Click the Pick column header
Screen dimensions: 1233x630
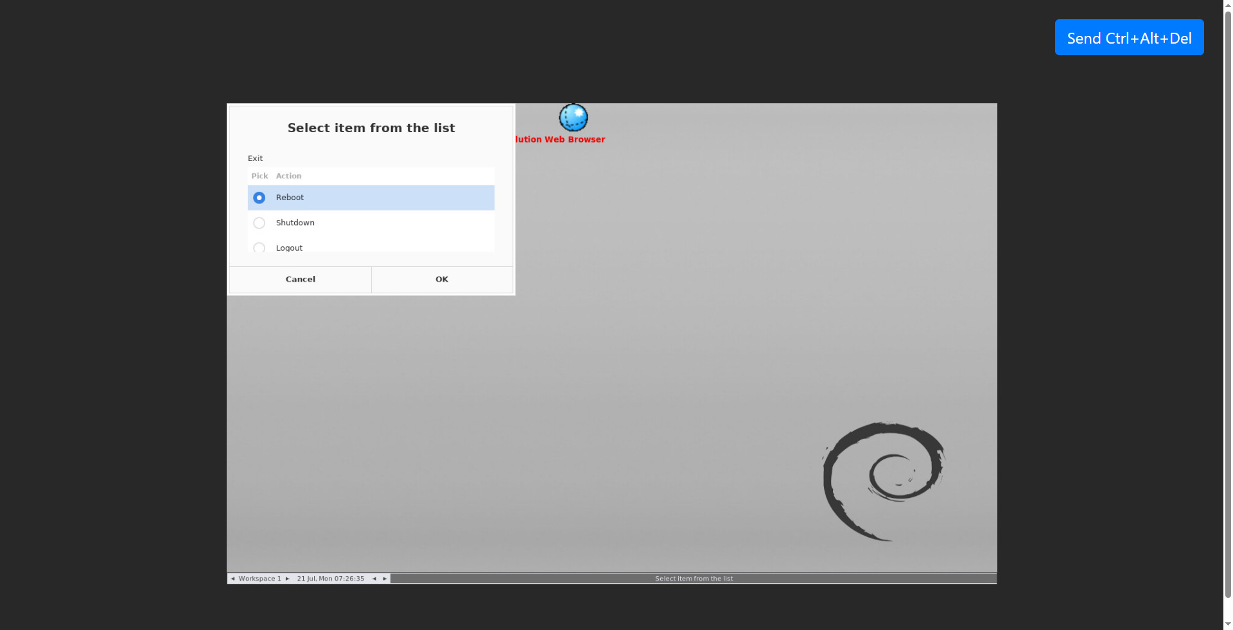259,176
